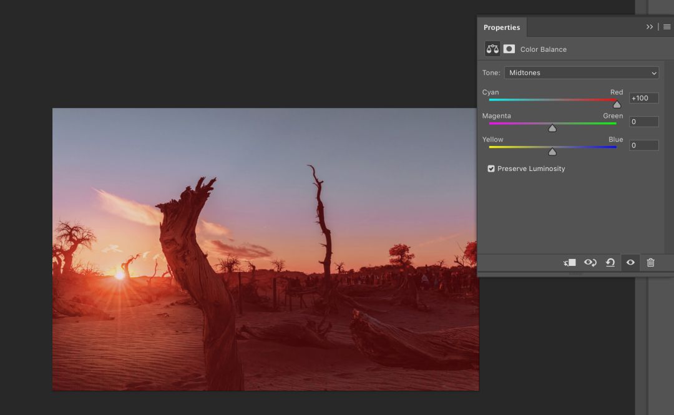Toggle adjustment layer visibility eye
Viewport: 674px width, 415px height.
(x=630, y=263)
